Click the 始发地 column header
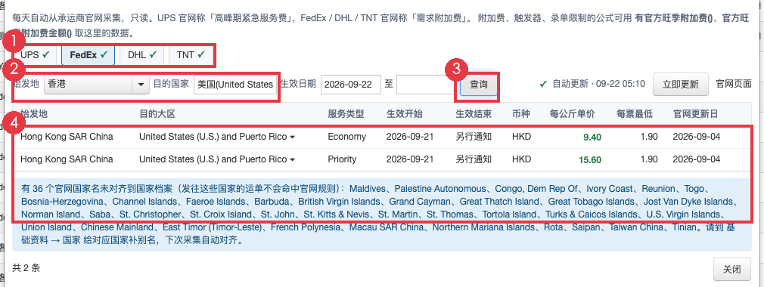This screenshot has width=764, height=287. point(34,114)
